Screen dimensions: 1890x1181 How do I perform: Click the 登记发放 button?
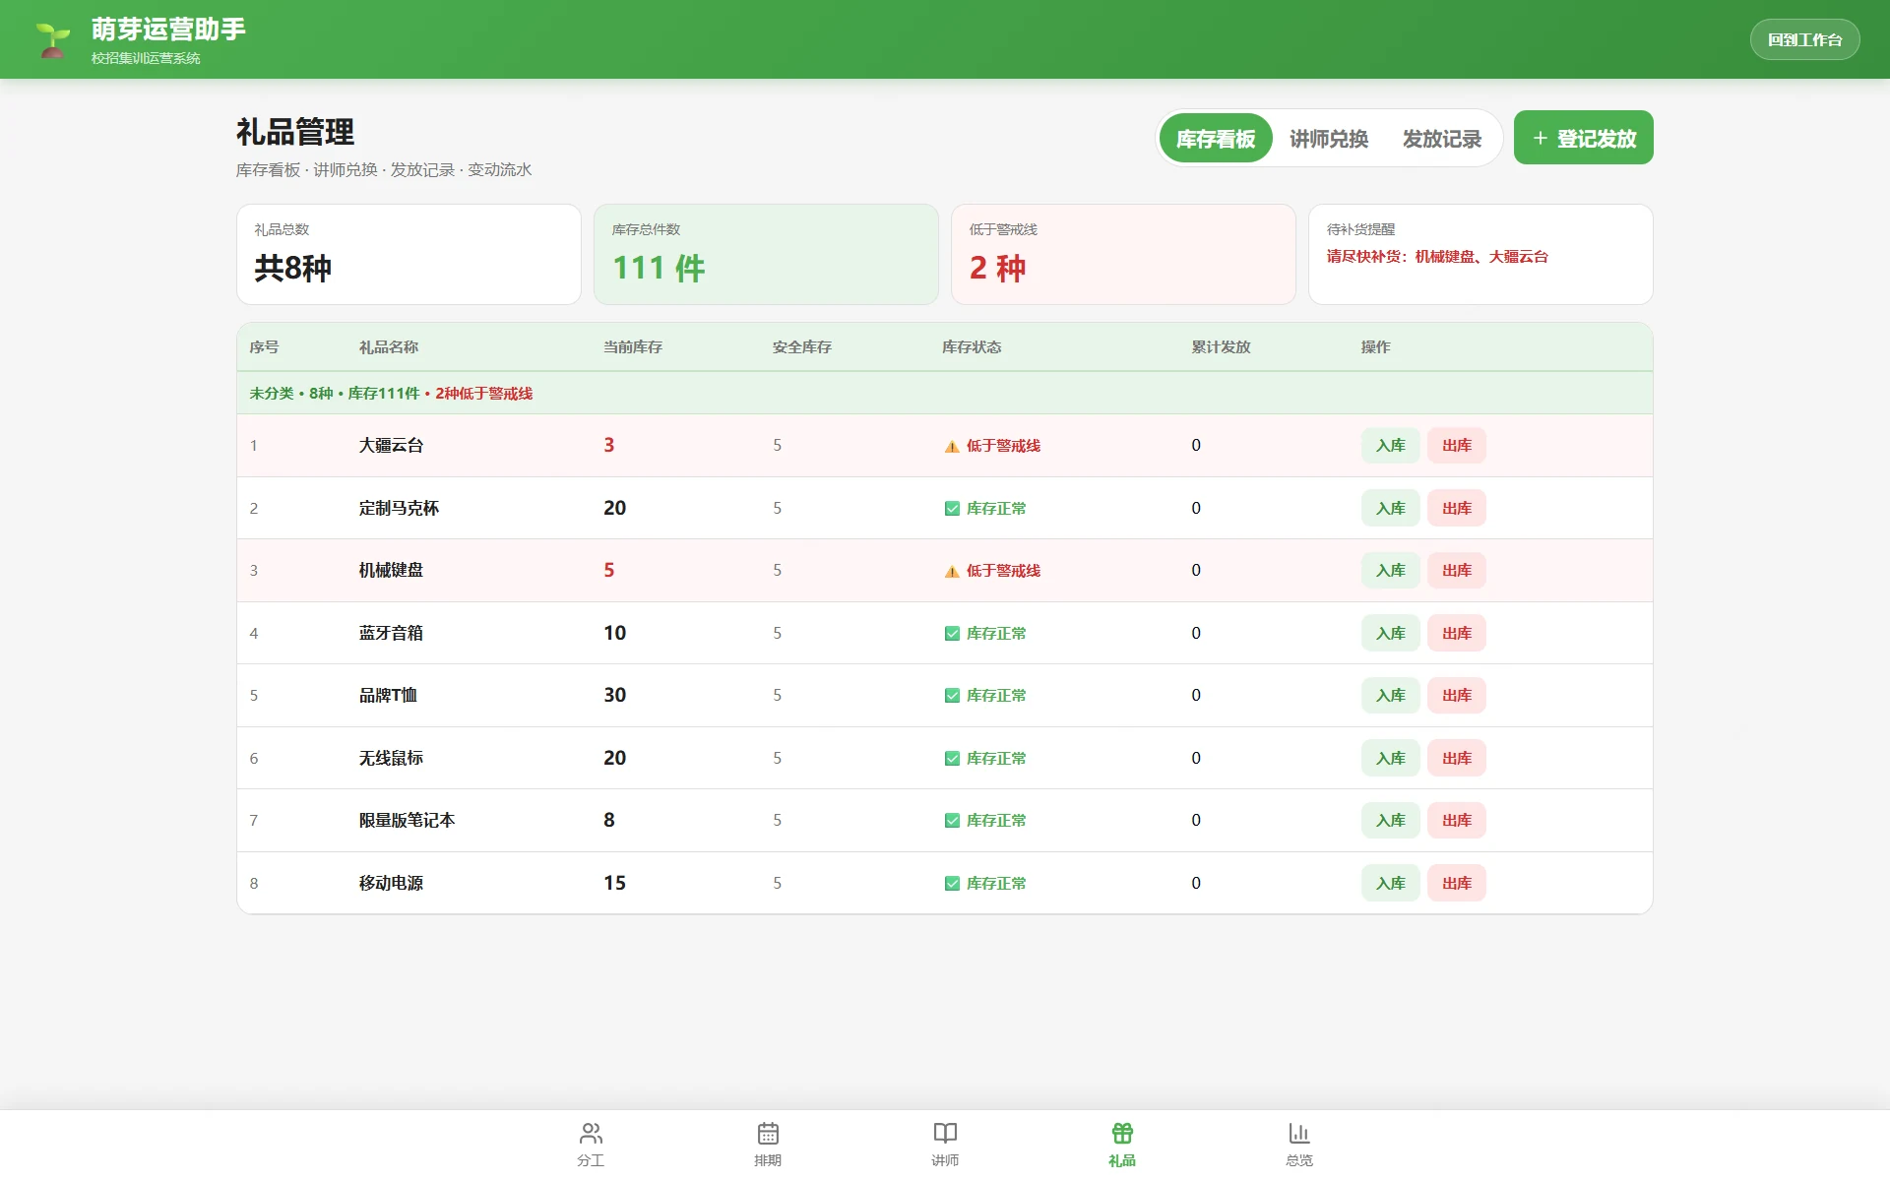point(1583,138)
